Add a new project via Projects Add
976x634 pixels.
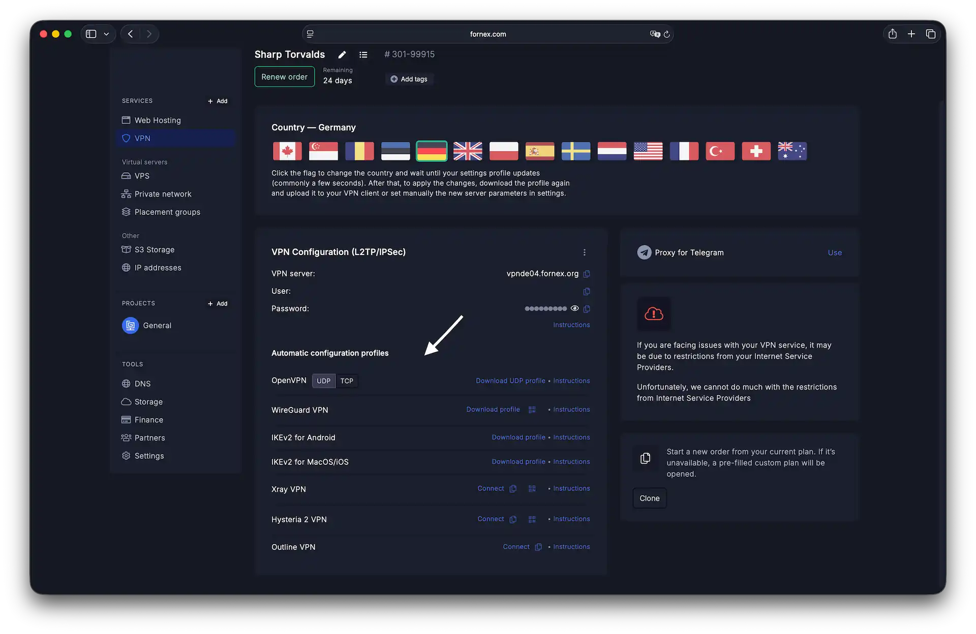(218, 304)
